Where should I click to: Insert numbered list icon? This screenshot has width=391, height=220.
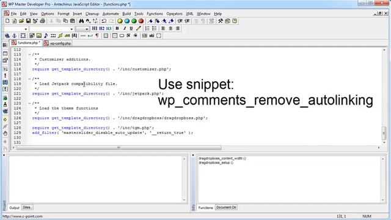point(147,29)
